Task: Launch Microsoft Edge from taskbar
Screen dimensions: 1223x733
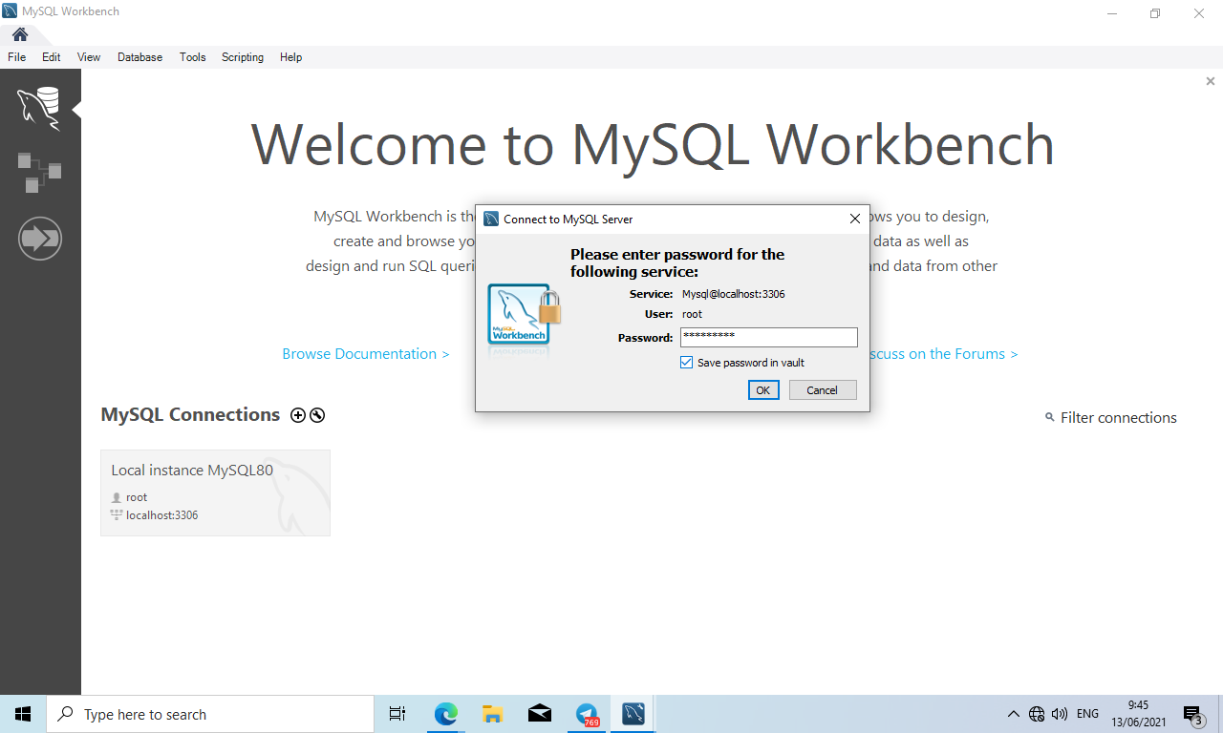Action: pos(446,714)
